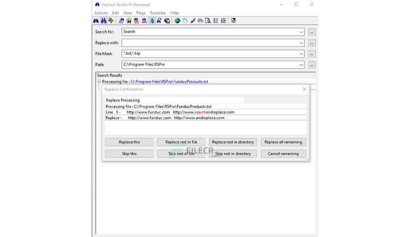Click the binoculars icon with yellow folder

tap(129, 21)
